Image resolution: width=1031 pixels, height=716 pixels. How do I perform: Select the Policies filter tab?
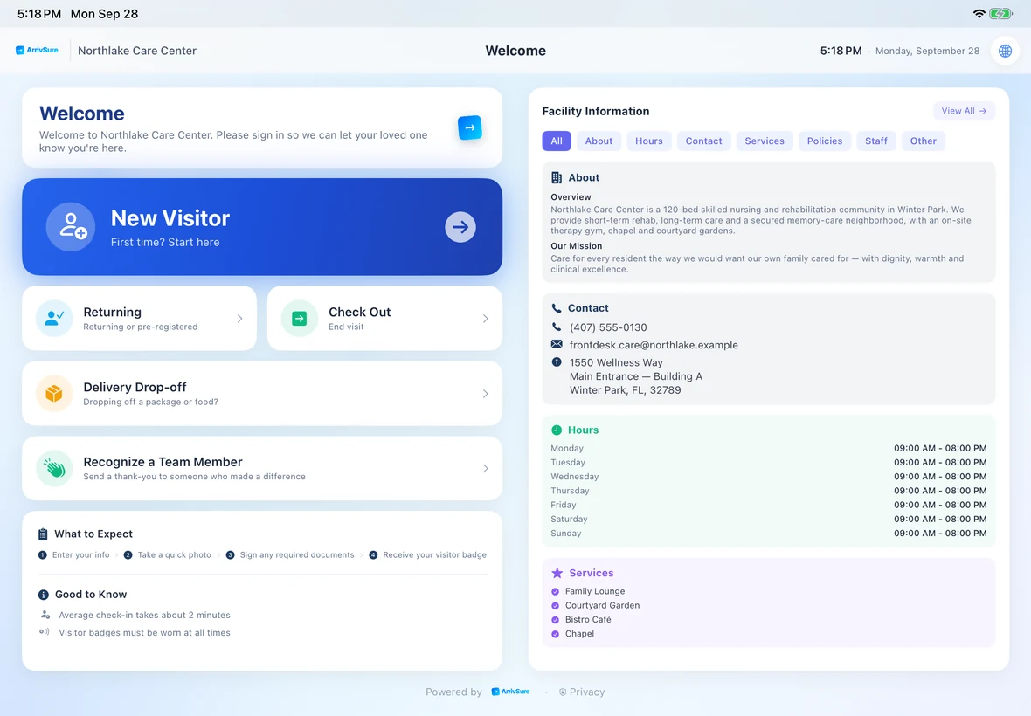point(825,141)
